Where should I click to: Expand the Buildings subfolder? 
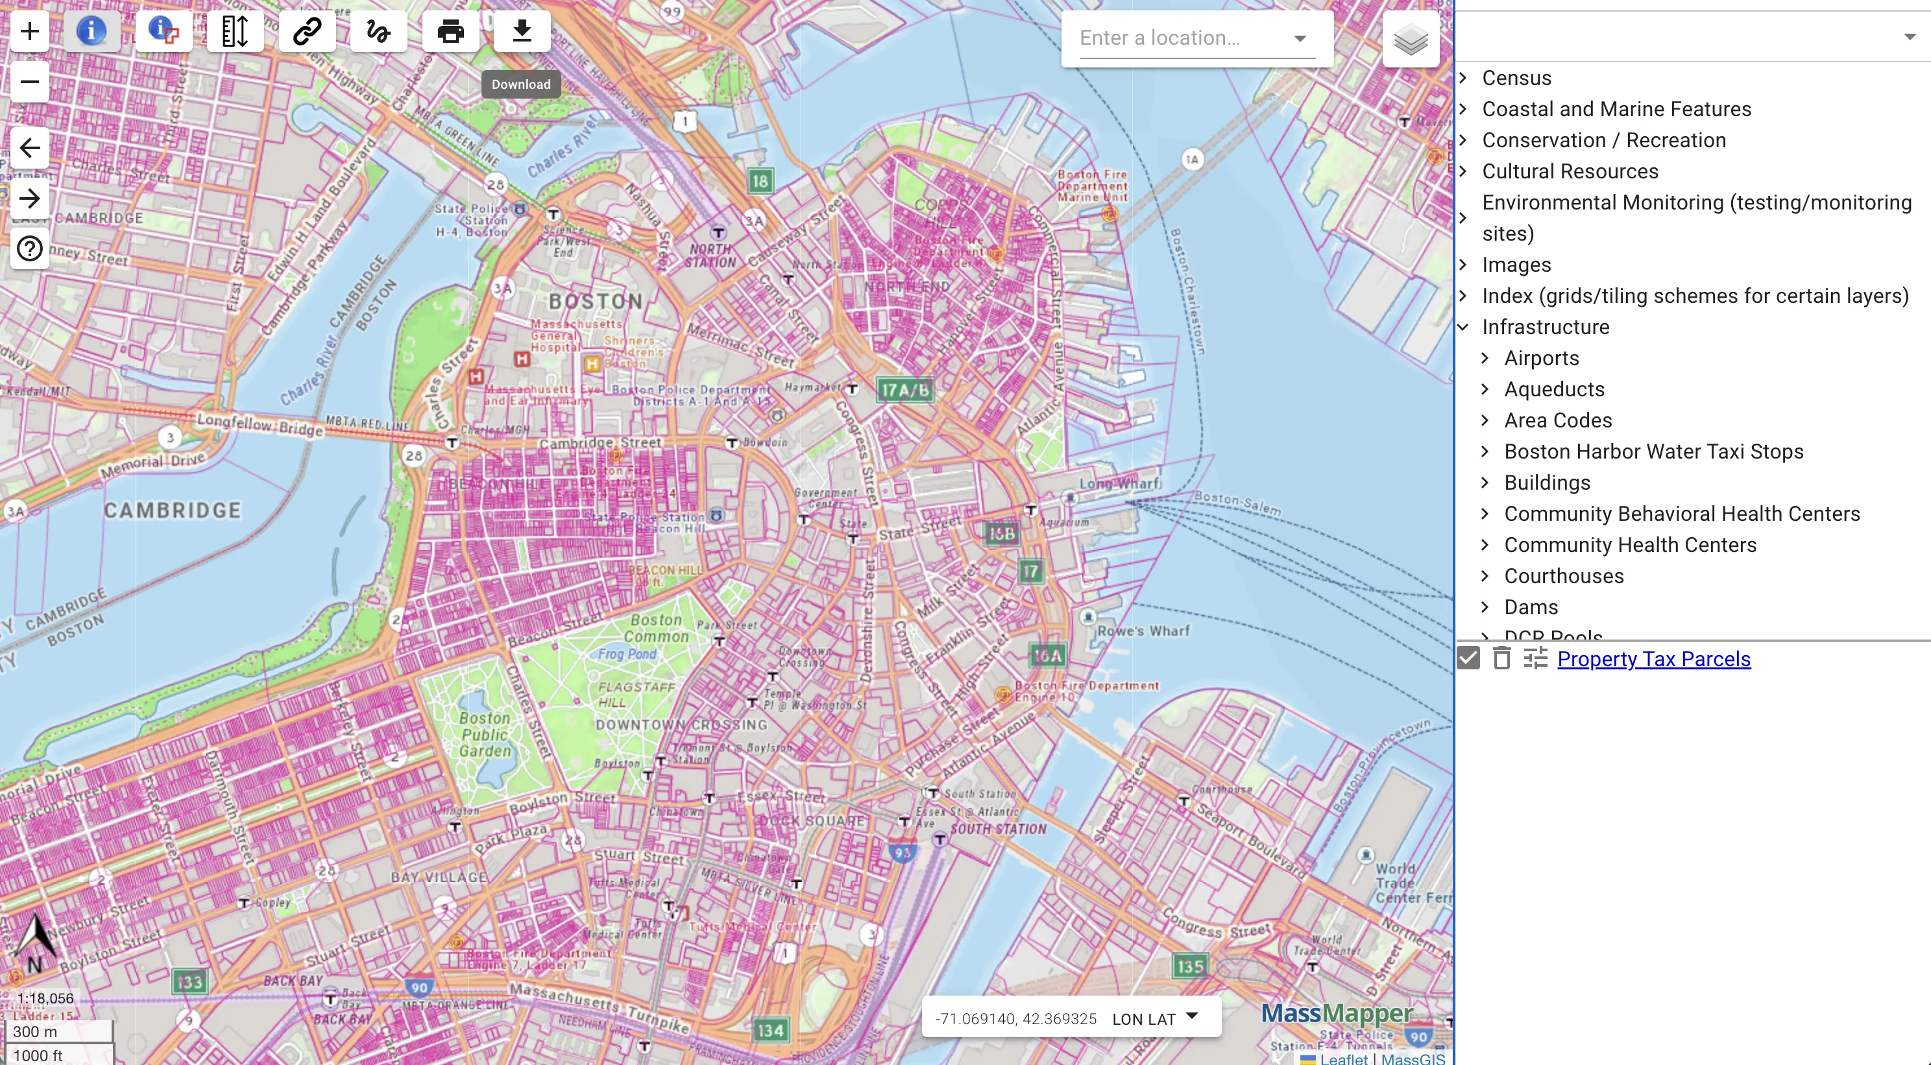pos(1485,482)
